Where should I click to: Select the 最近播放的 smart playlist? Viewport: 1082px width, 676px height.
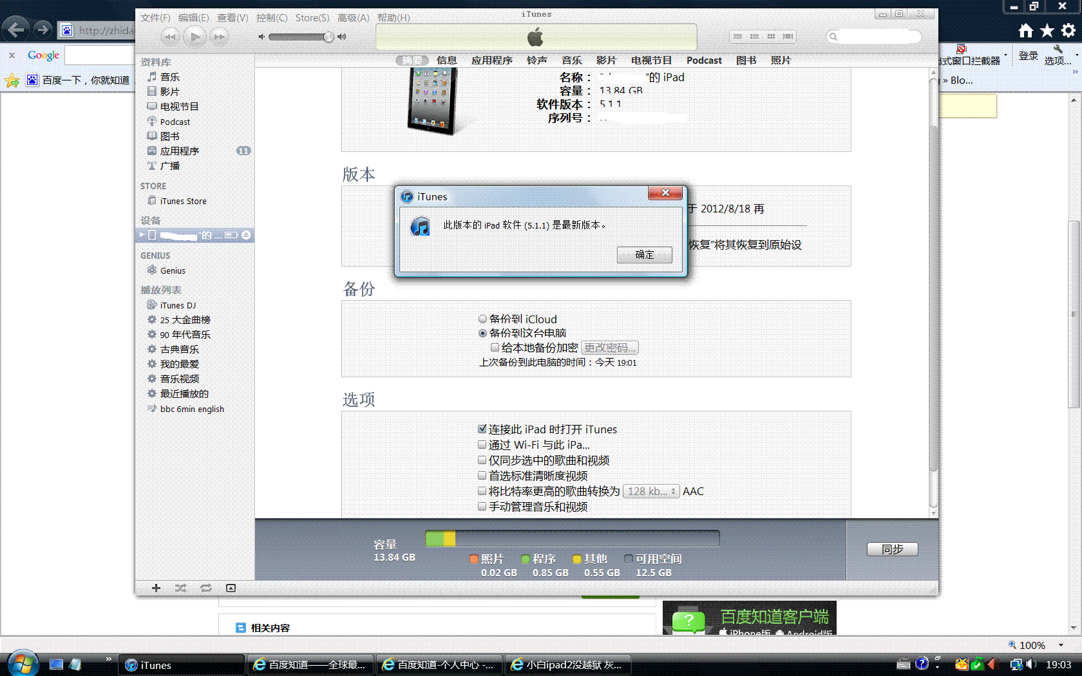184,393
